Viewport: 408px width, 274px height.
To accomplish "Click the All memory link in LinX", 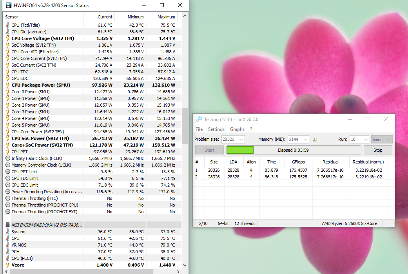I will [x=315, y=140].
